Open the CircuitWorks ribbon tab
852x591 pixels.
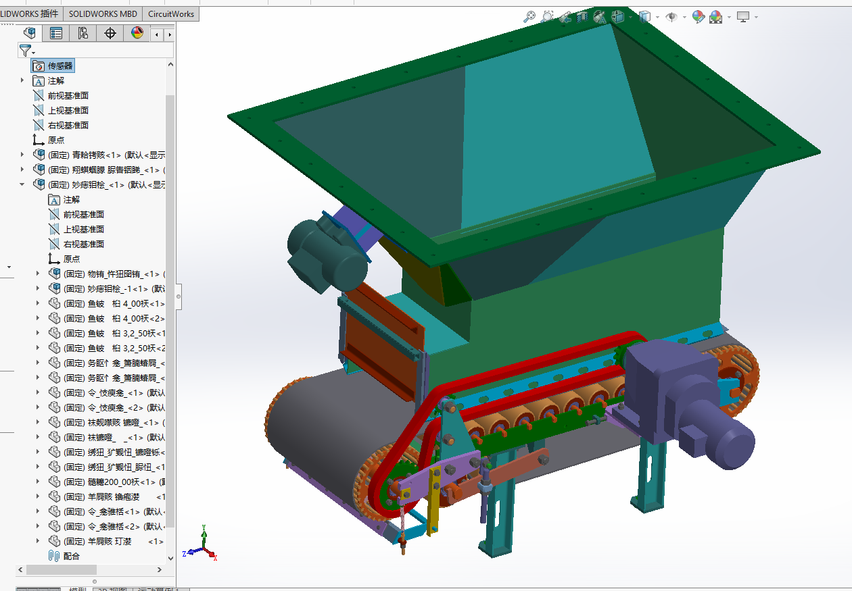171,14
